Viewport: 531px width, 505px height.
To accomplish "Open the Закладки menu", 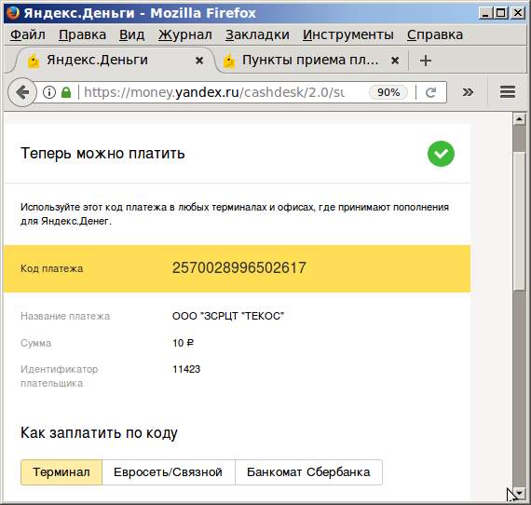I will click(257, 34).
